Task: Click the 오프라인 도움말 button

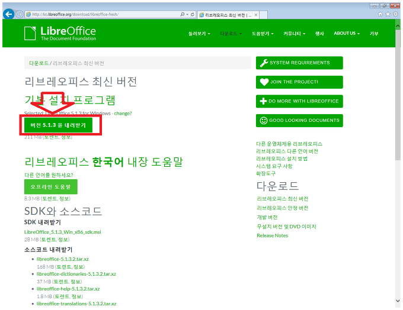Action: 50,187
